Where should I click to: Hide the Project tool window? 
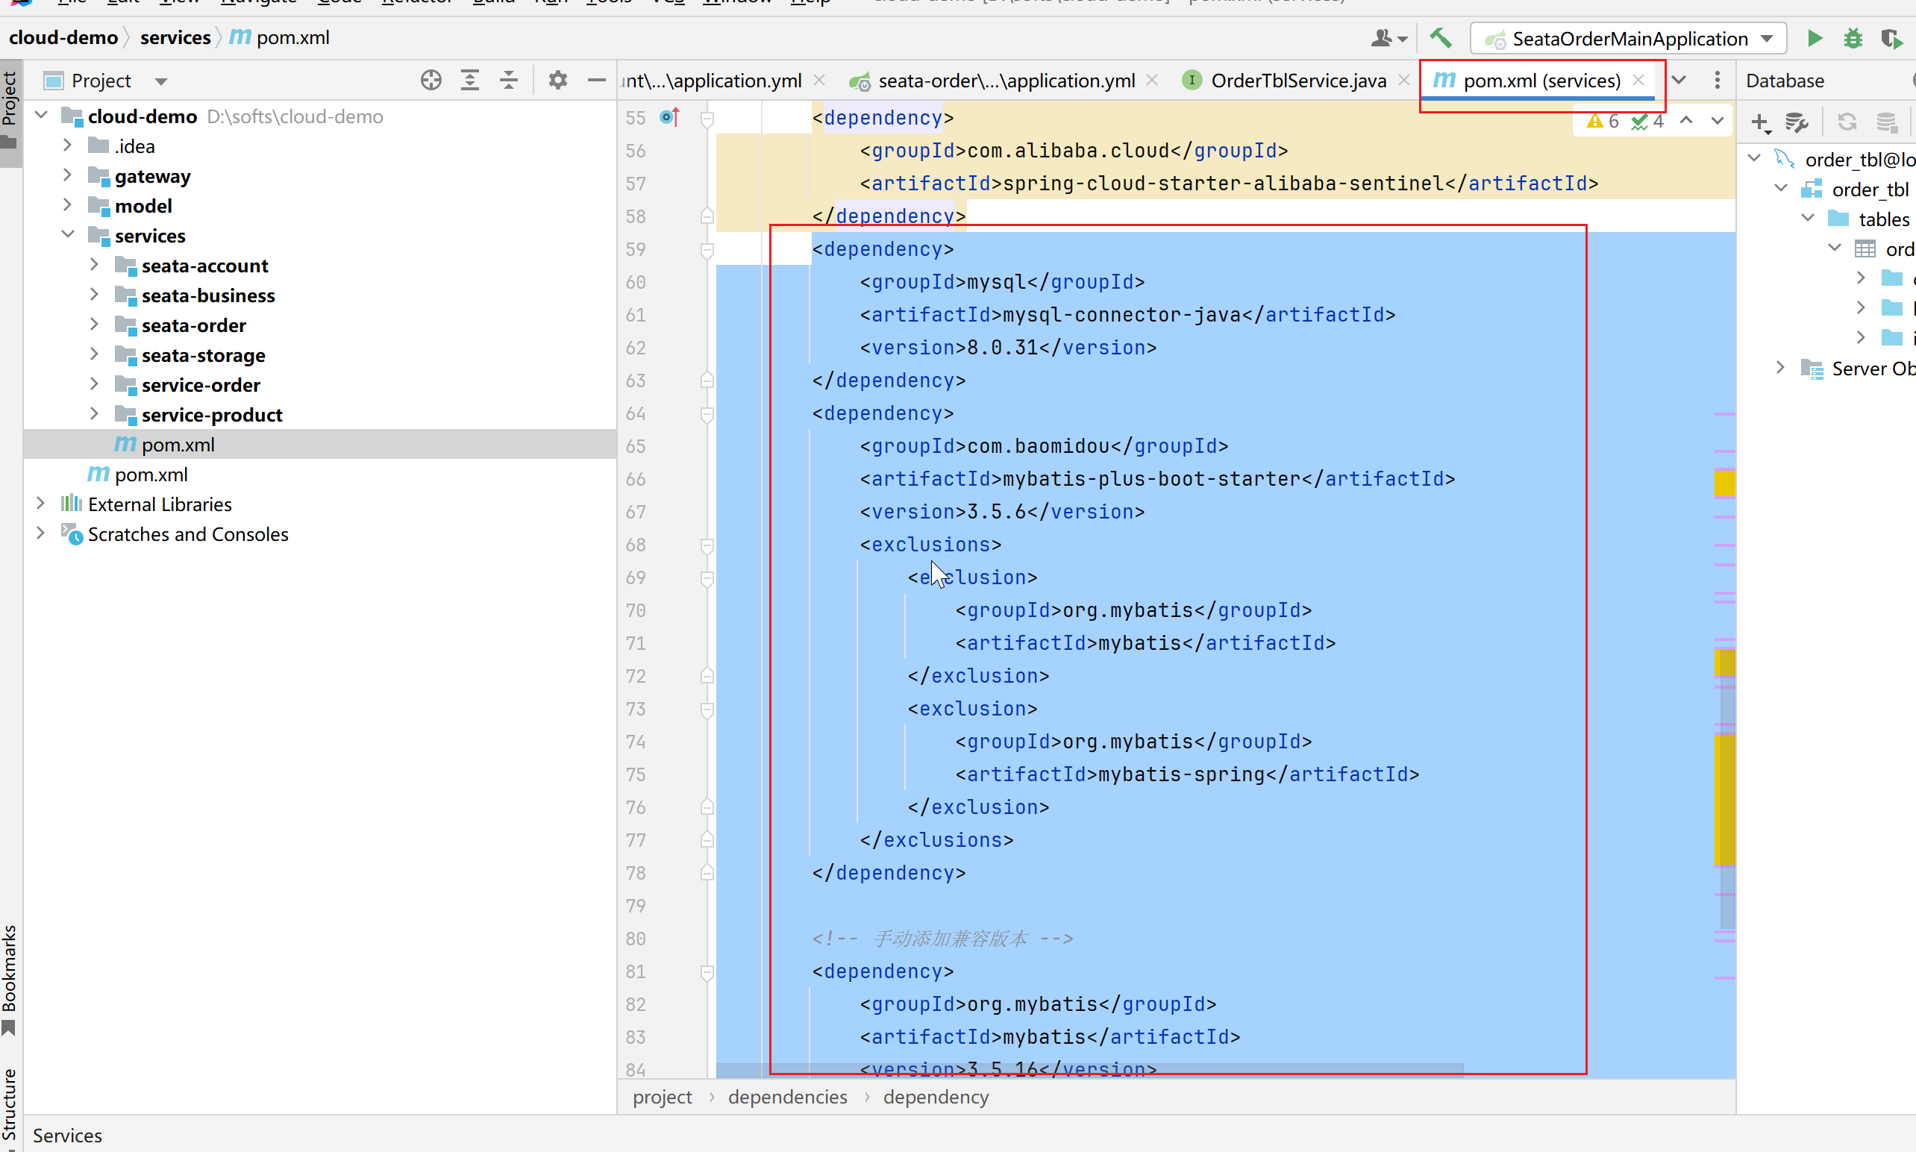[596, 80]
